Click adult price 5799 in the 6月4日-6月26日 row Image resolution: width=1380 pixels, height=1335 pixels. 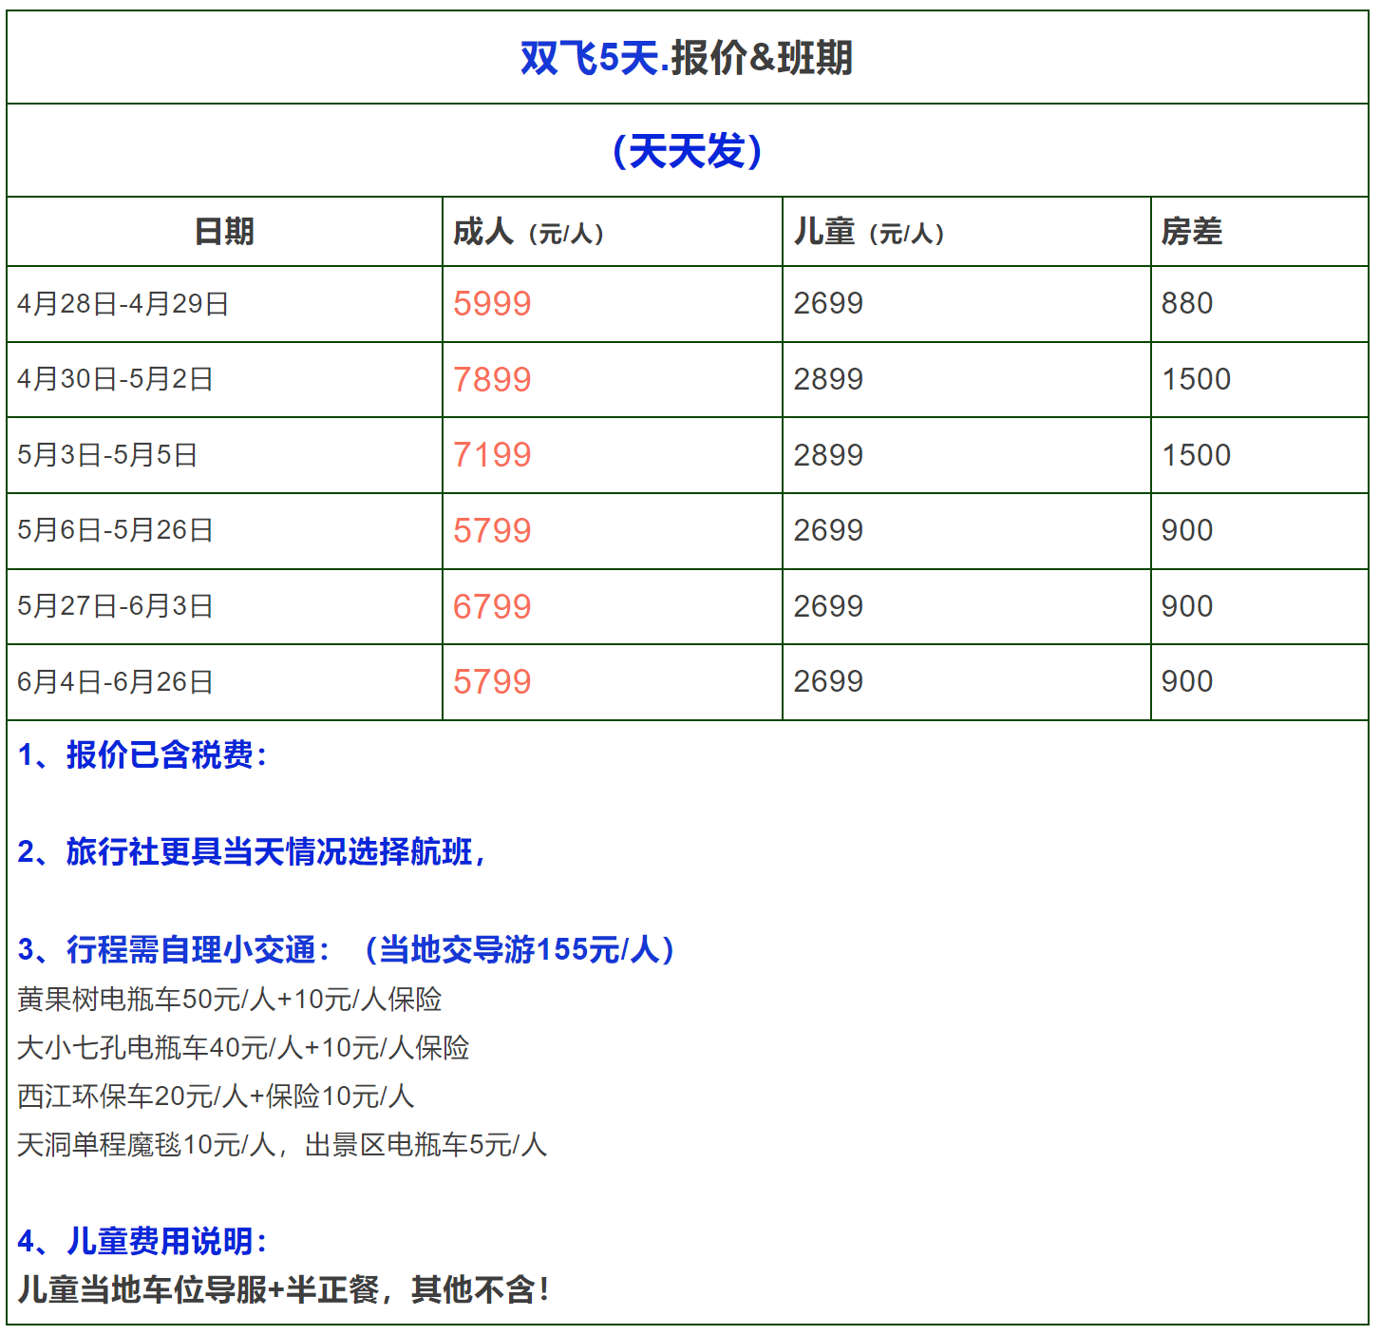pos(492,682)
